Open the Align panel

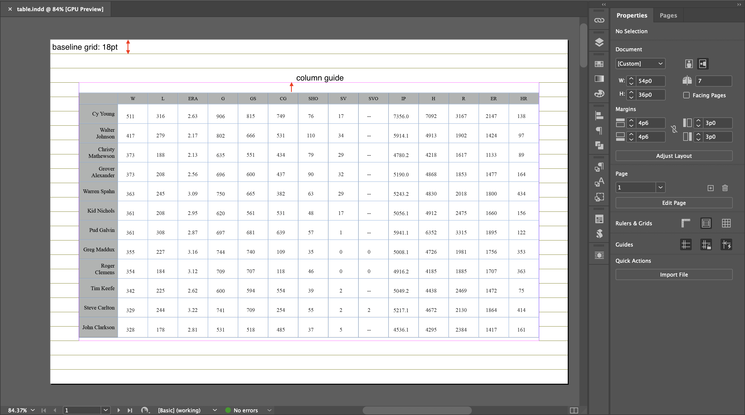tap(599, 115)
